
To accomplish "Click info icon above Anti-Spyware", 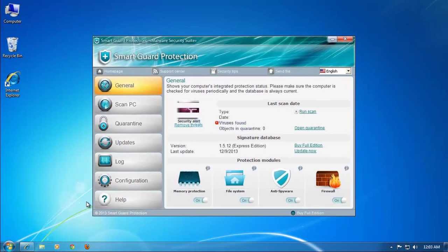I will tap(300, 168).
